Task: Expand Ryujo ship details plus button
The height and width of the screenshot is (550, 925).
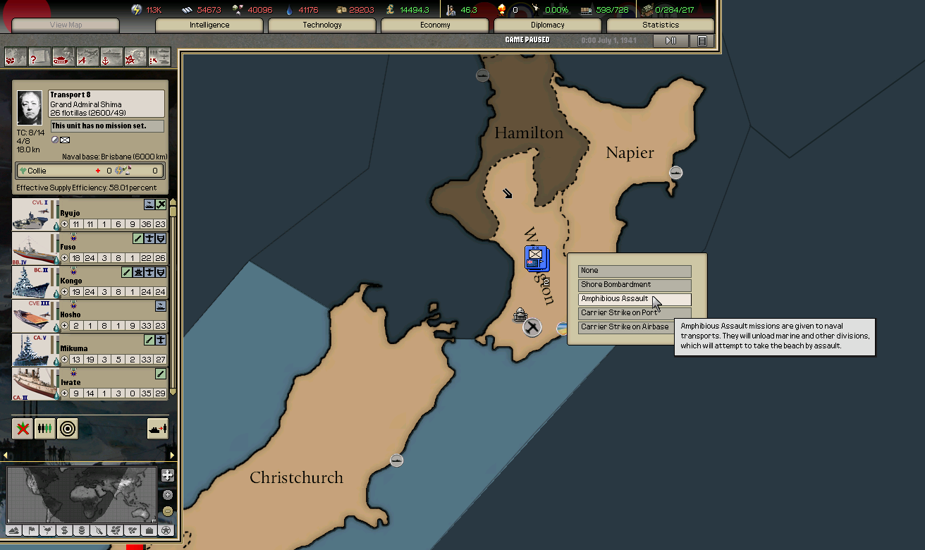Action: [65, 224]
